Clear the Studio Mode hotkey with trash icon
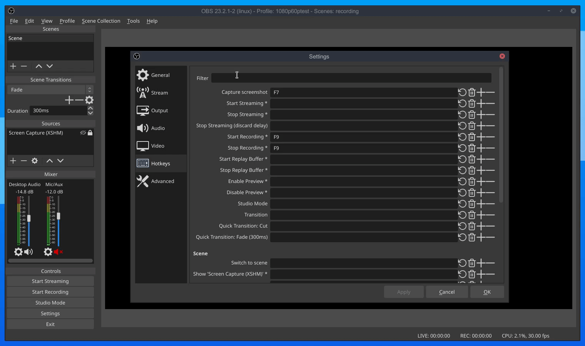 coord(472,204)
